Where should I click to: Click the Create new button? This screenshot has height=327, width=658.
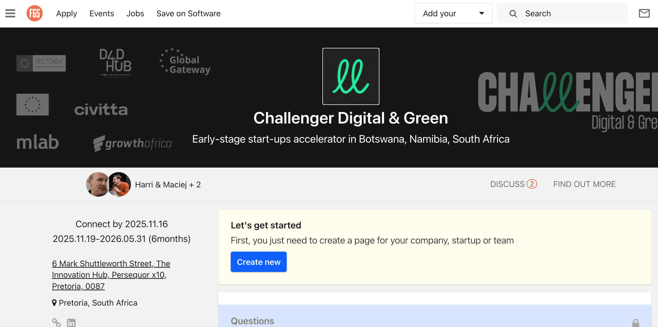(x=258, y=262)
